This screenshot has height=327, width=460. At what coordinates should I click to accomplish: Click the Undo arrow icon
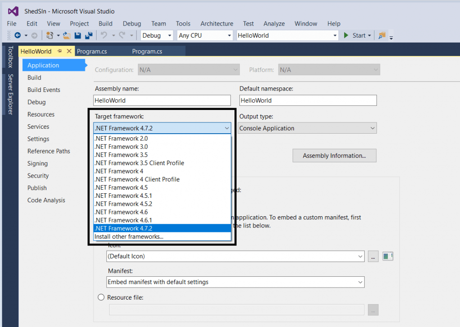click(104, 35)
